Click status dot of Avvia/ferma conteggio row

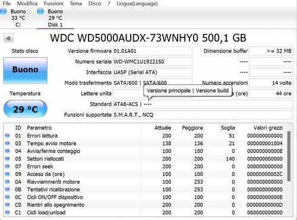(7, 151)
